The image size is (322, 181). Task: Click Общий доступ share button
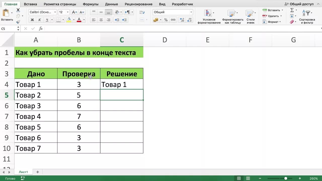pyautogui.click(x=299, y=4)
